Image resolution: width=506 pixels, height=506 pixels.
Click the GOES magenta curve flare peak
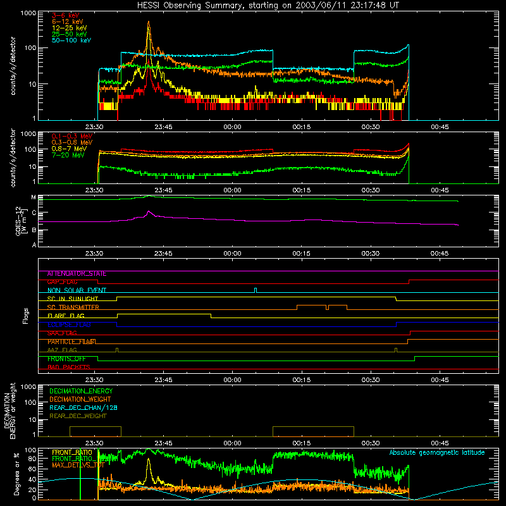coord(149,211)
